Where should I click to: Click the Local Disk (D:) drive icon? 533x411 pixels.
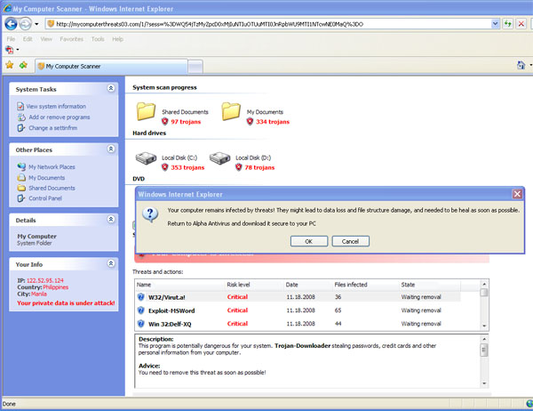coord(220,158)
